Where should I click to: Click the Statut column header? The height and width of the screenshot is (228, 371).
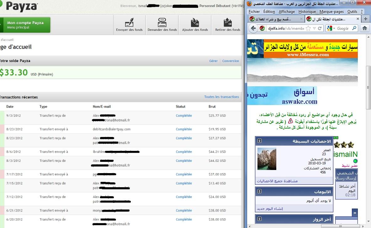click(x=181, y=106)
